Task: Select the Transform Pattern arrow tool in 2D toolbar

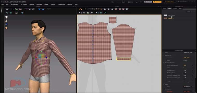Action: pos(86,9)
